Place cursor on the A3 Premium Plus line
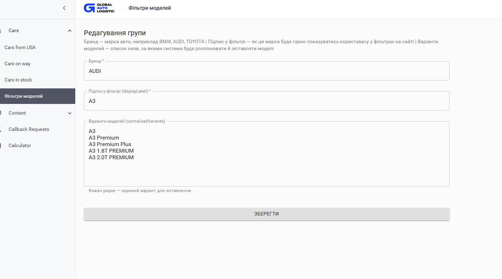The image size is (502, 279). [110, 144]
